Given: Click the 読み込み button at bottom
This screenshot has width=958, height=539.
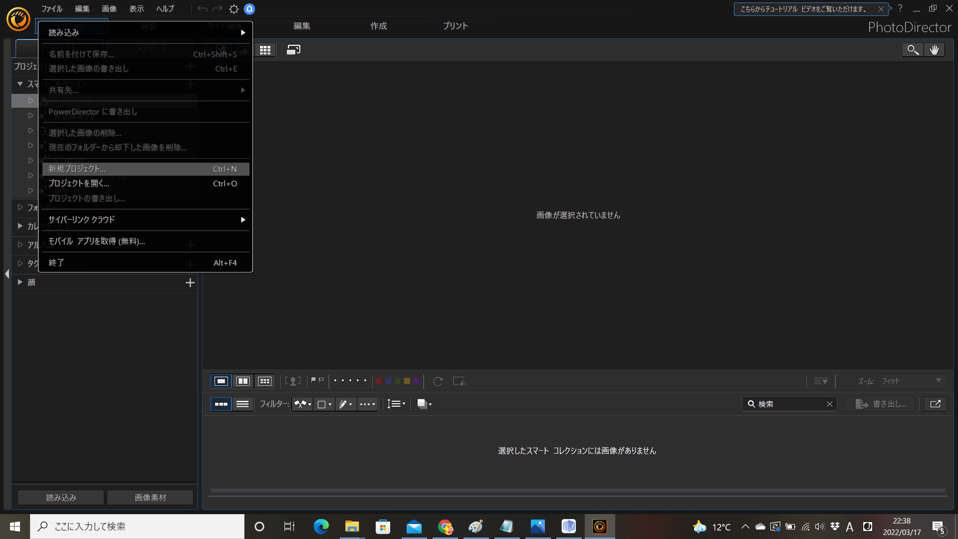Looking at the screenshot, I should pyautogui.click(x=61, y=498).
